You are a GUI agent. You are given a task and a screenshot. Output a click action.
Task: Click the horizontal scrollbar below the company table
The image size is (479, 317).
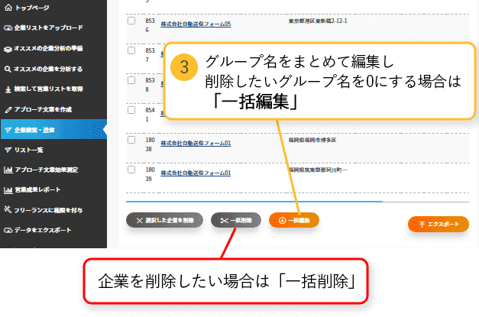[x=297, y=202]
